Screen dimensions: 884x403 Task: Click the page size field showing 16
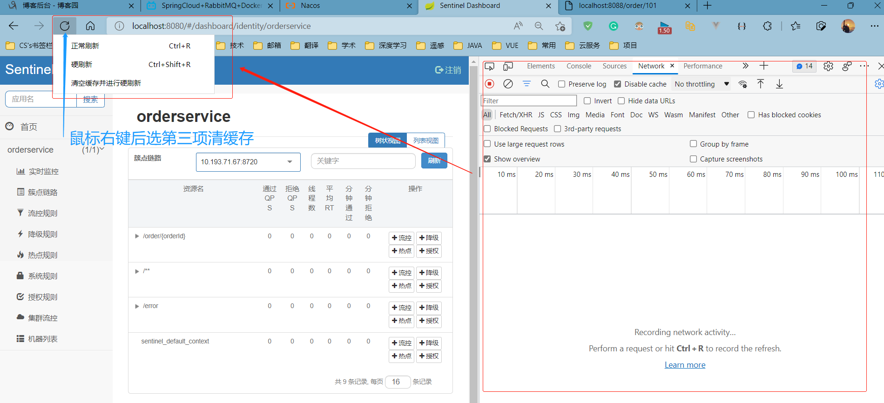398,382
